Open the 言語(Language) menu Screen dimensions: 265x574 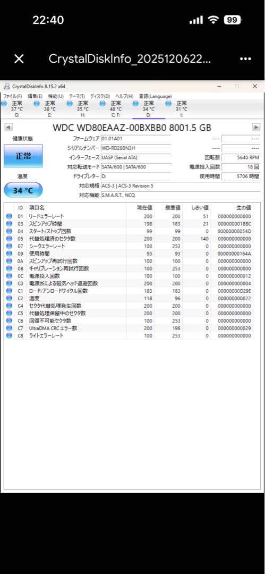click(155, 96)
